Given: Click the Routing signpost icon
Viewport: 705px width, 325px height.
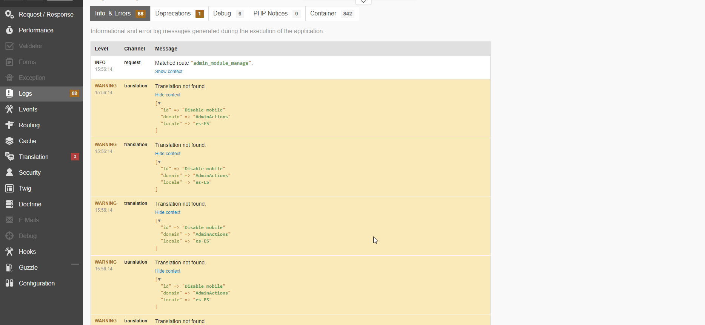Looking at the screenshot, I should click(9, 125).
